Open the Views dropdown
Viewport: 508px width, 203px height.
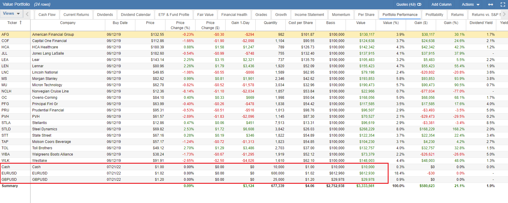click(x=11, y=14)
